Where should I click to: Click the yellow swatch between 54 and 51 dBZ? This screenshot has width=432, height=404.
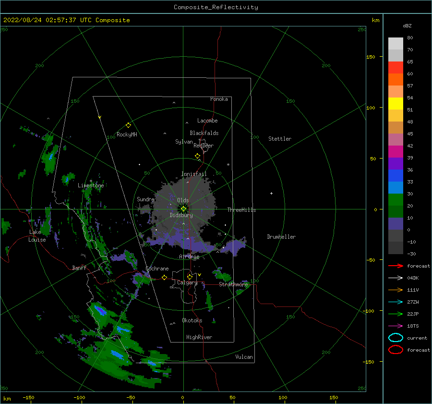396,104
